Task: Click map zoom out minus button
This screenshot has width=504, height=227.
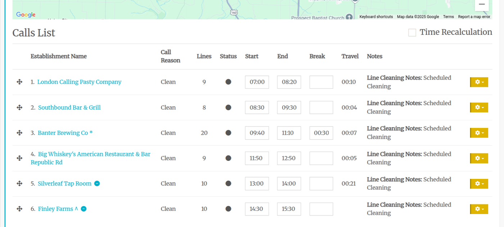Action: (x=482, y=4)
